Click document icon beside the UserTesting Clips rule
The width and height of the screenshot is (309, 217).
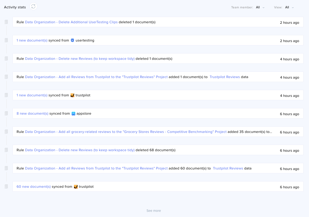(x=6, y=22)
